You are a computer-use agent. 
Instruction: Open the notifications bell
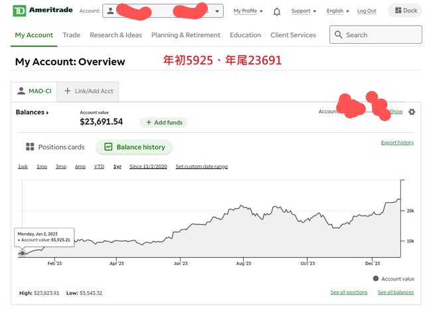click(x=277, y=11)
